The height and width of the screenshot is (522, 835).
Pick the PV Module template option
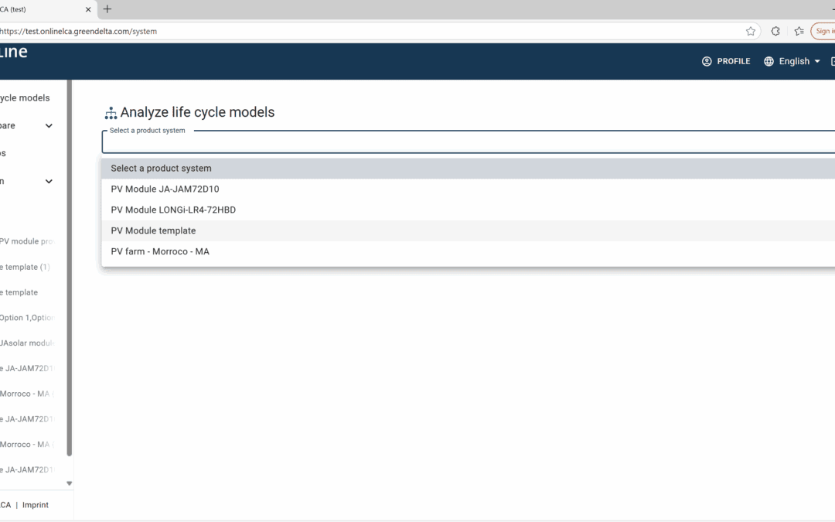(x=153, y=230)
